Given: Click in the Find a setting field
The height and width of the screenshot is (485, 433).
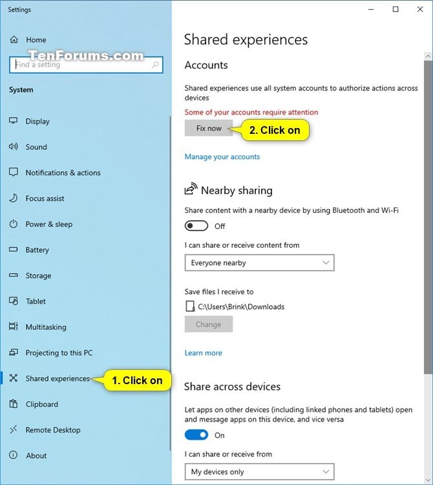Looking at the screenshot, I should coord(86,65).
